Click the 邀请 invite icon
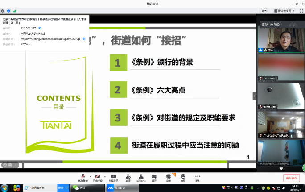 128,177
